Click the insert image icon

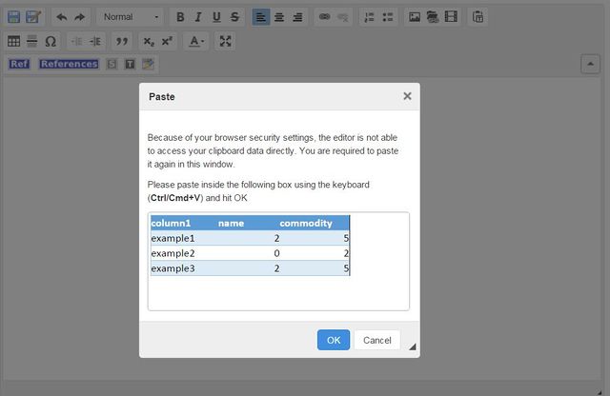click(415, 17)
